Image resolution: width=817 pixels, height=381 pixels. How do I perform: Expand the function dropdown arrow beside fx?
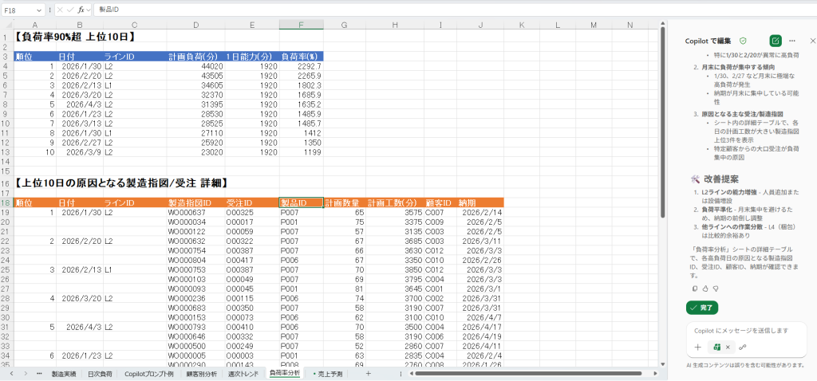89,10
